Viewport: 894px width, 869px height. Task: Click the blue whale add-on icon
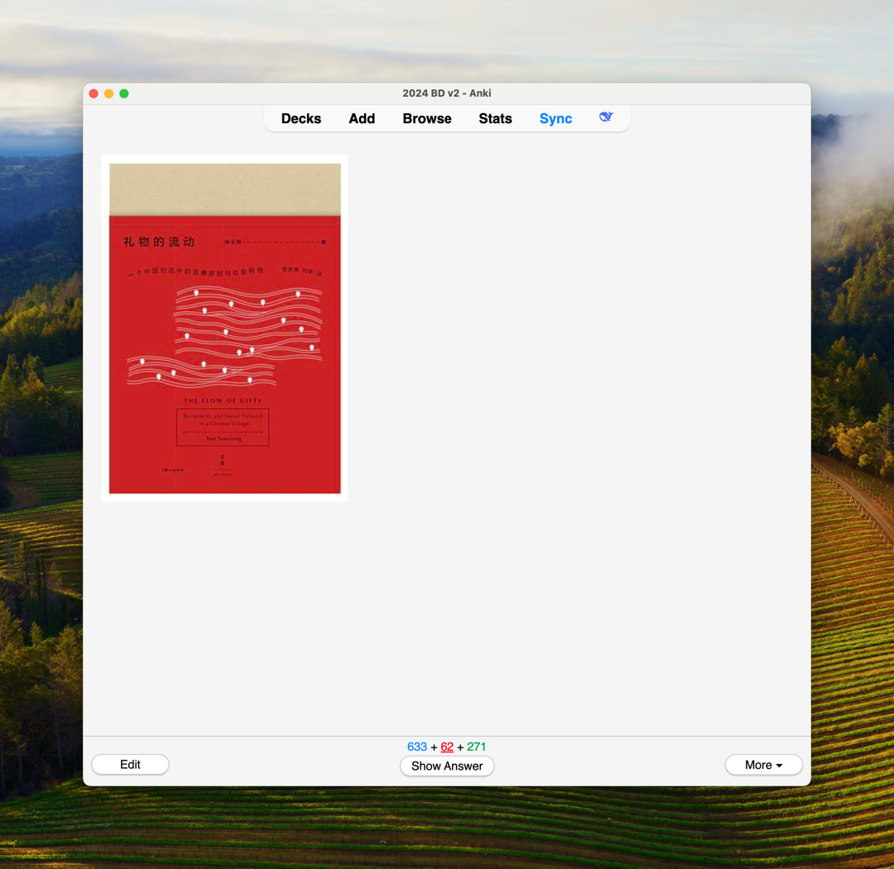606,117
